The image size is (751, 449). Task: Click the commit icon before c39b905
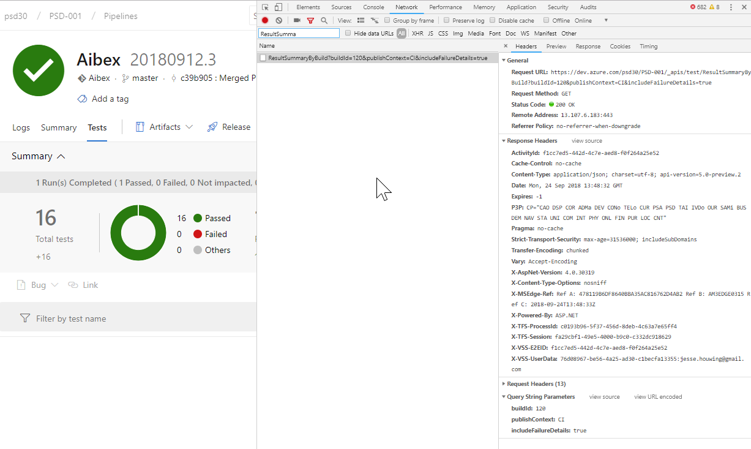coord(174,78)
